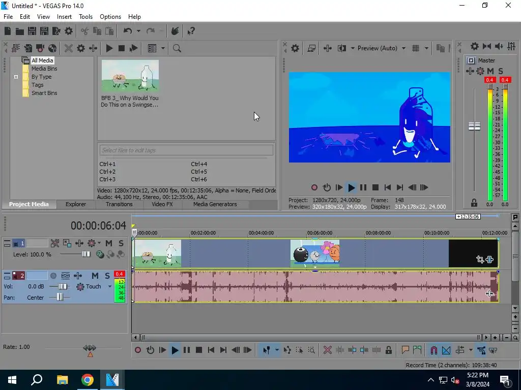Open the File menu
521x390 pixels.
pyautogui.click(x=8, y=17)
